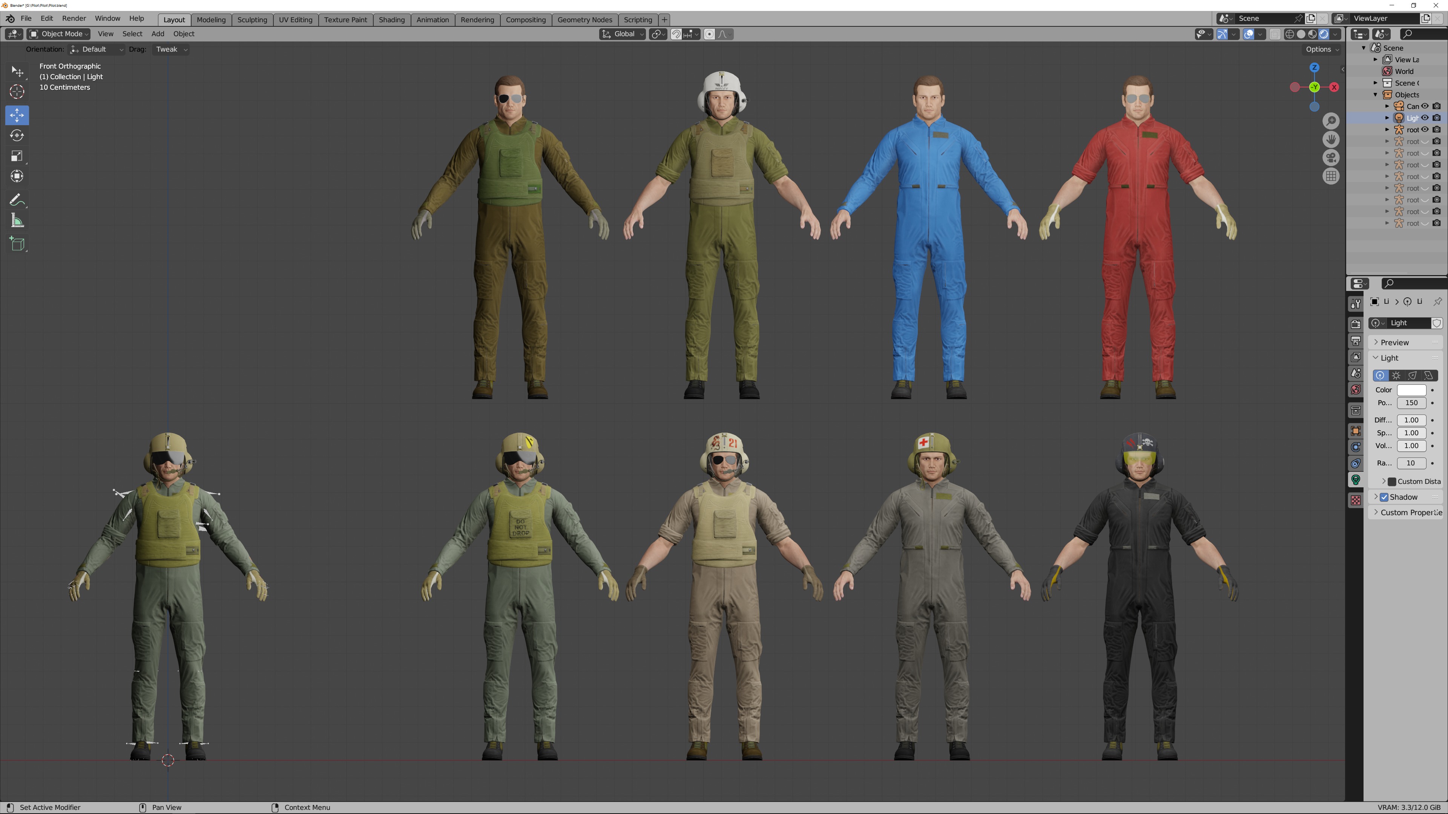Open Global transform orientation dropdown
The width and height of the screenshot is (1448, 814).
pyautogui.click(x=622, y=34)
